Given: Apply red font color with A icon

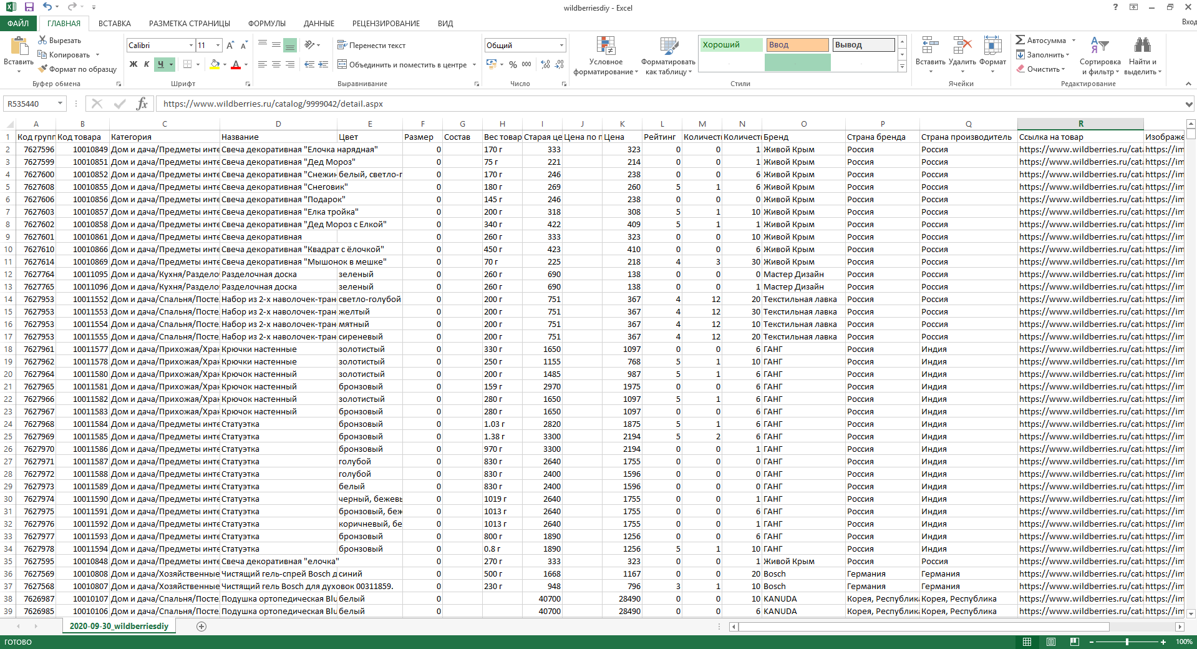Looking at the screenshot, I should 236,64.
